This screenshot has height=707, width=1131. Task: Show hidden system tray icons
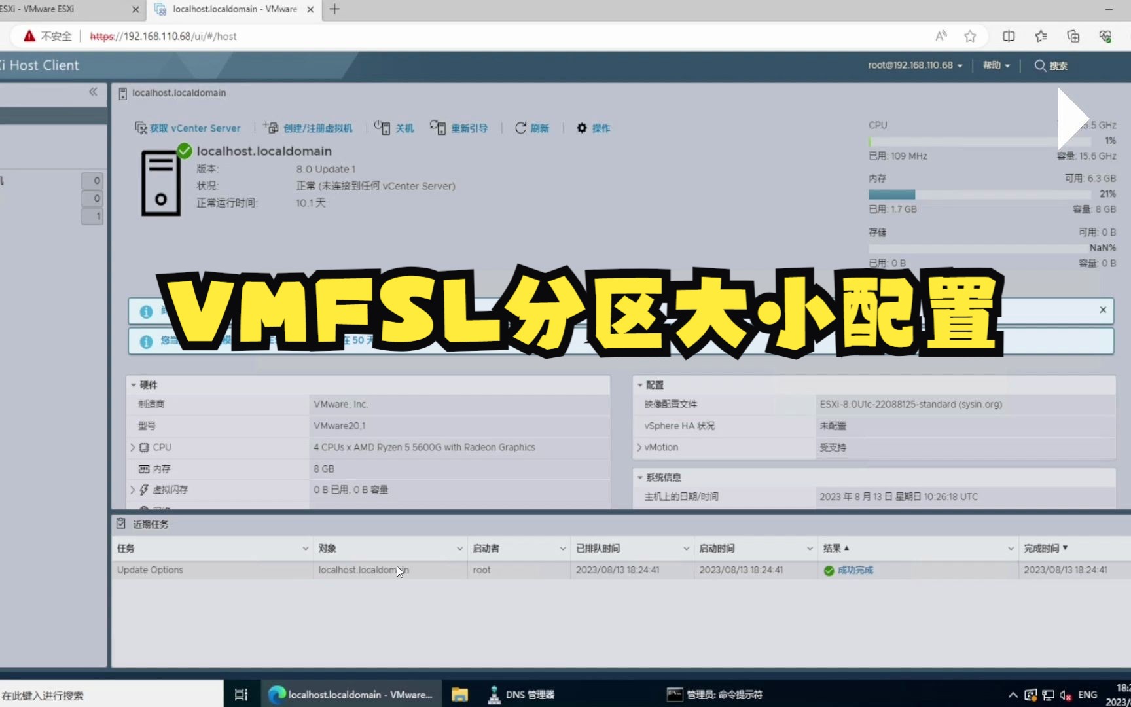click(1013, 695)
